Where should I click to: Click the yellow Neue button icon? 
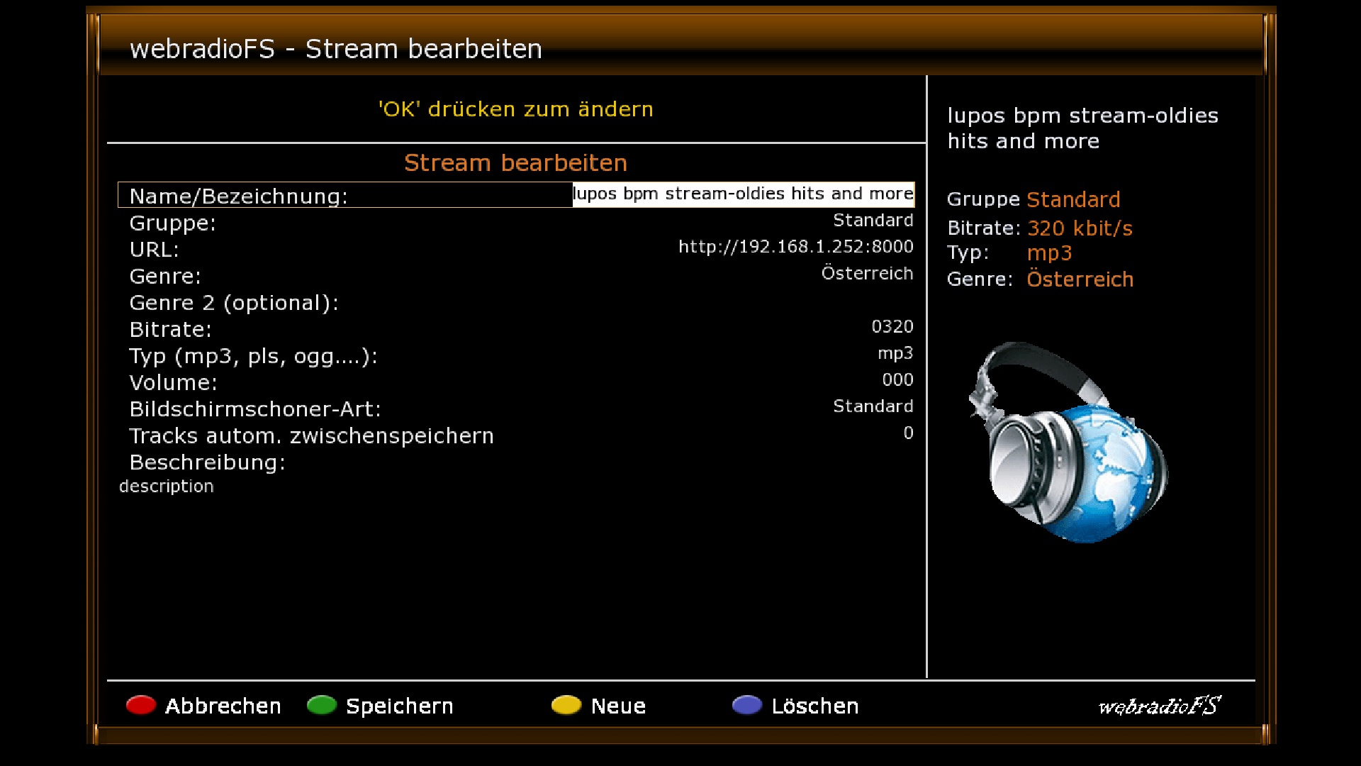tap(566, 705)
